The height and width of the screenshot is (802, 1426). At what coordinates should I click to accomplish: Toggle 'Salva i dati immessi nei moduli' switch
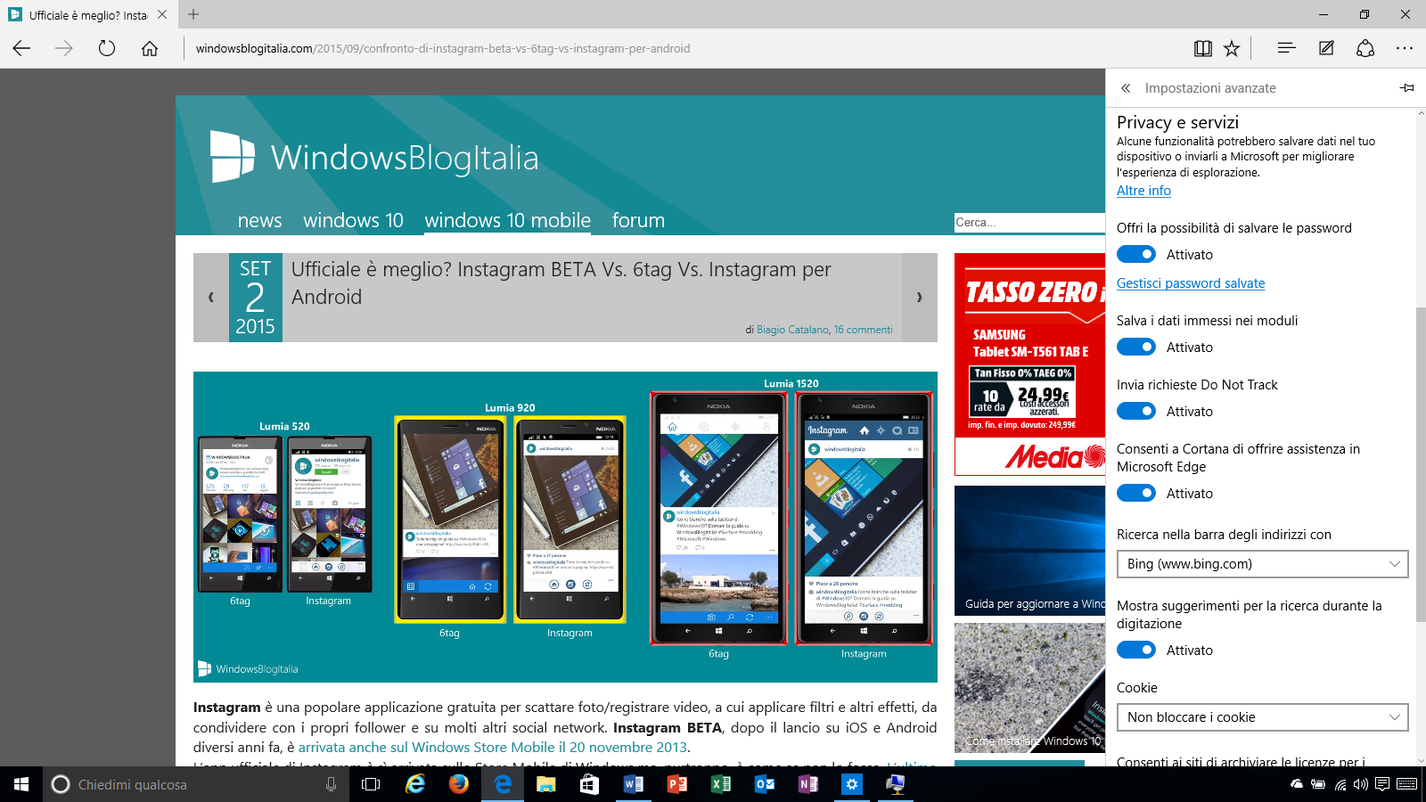[x=1136, y=347]
